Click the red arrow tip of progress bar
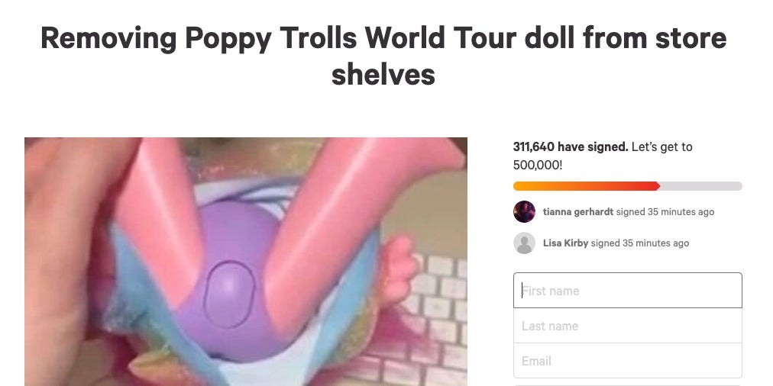This screenshot has height=386, width=773. pos(658,186)
